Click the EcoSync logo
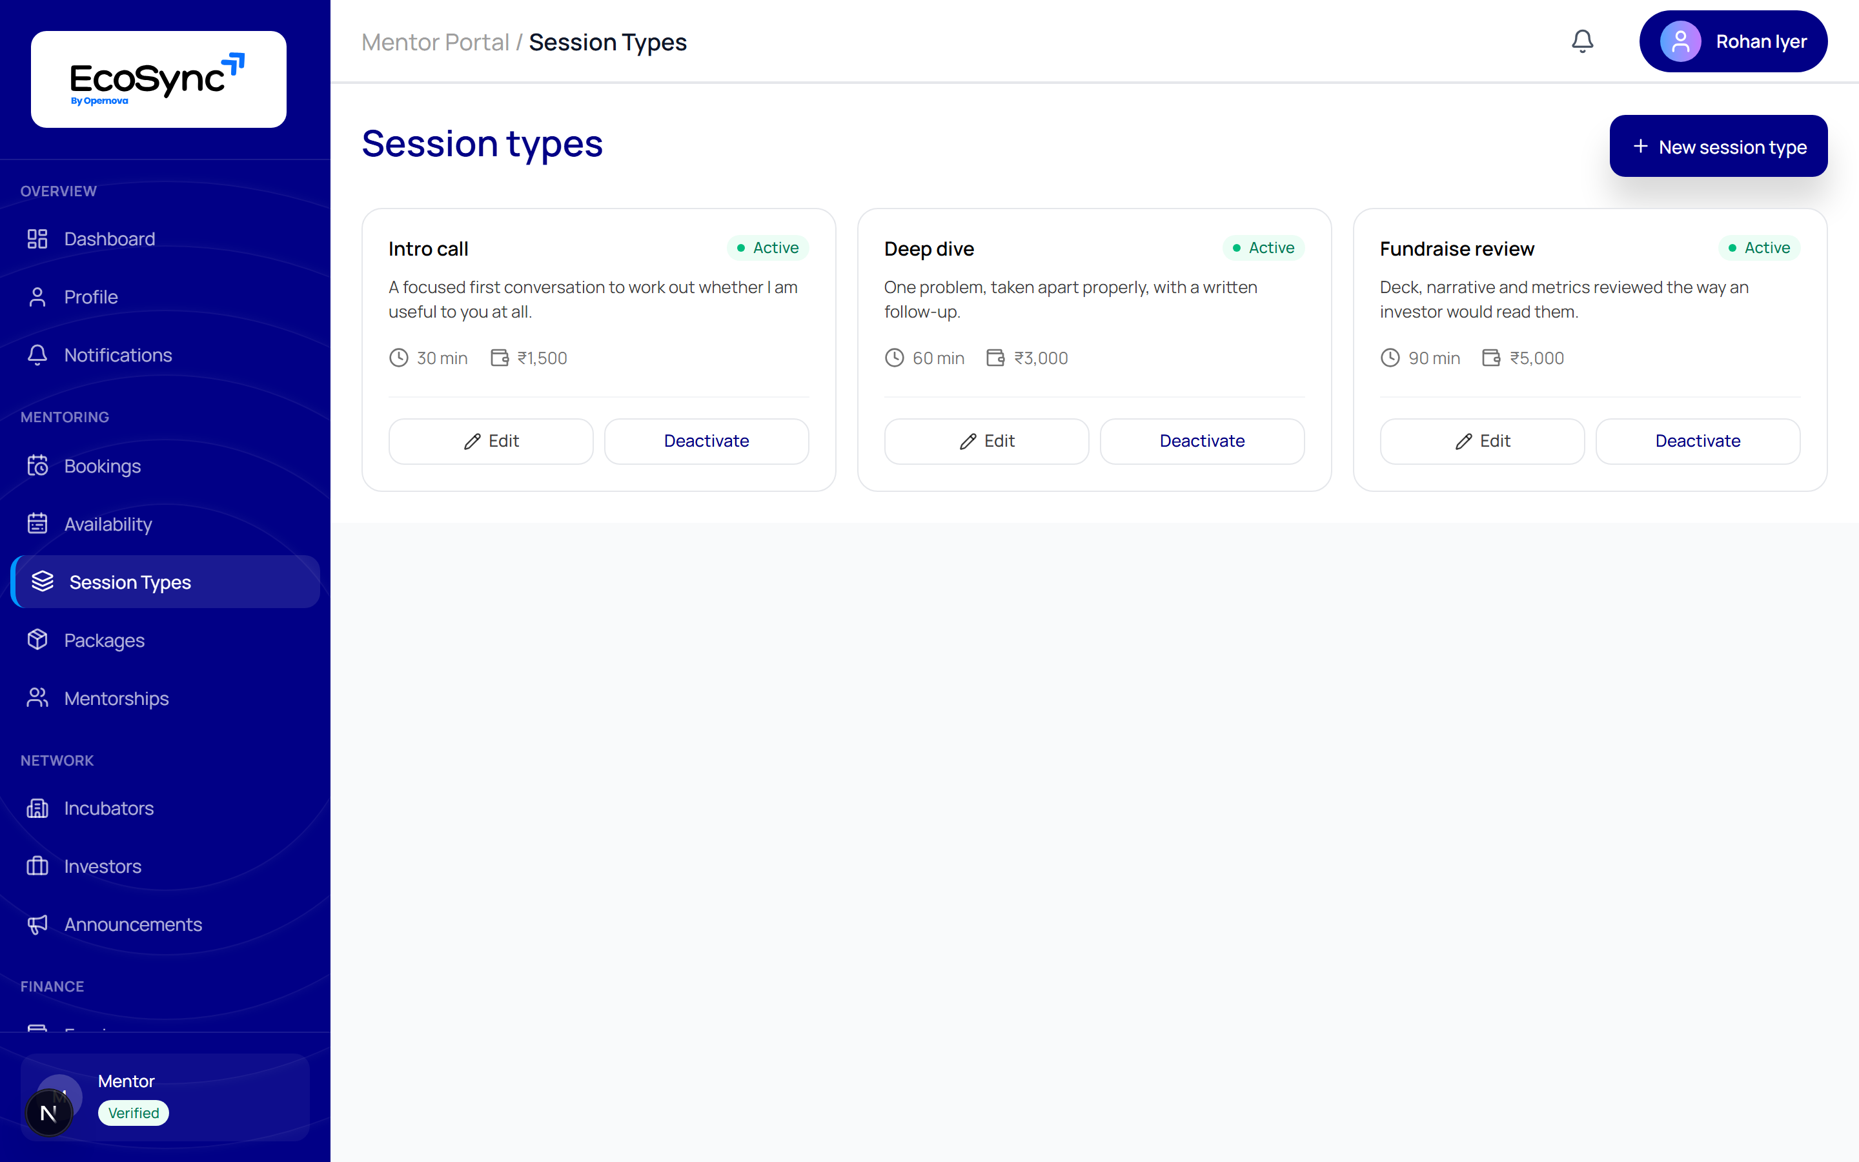 (158, 79)
